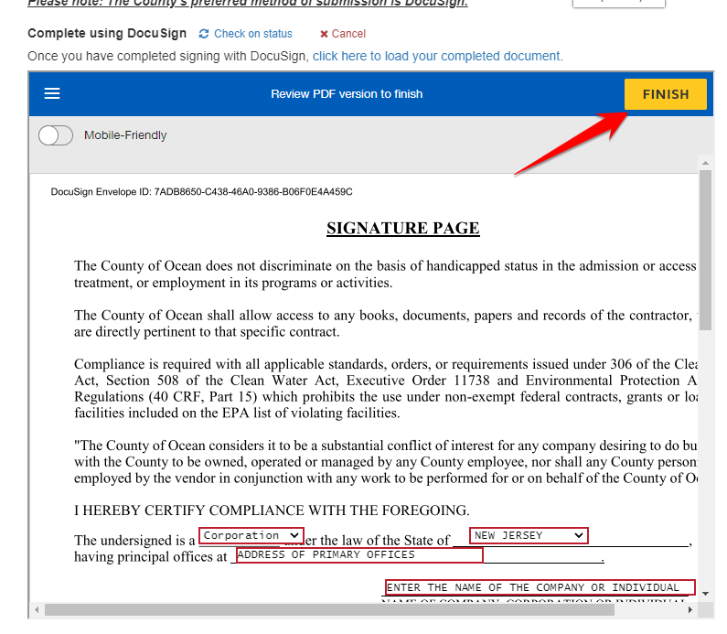The image size is (727, 634).
Task: Click the vertical scrollbar up arrow
Action: (x=705, y=163)
